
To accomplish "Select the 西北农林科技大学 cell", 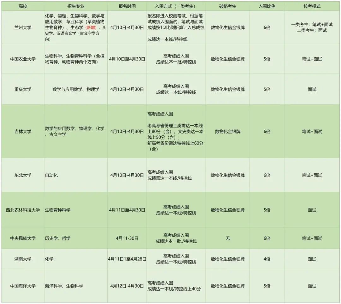I will (23, 210).
